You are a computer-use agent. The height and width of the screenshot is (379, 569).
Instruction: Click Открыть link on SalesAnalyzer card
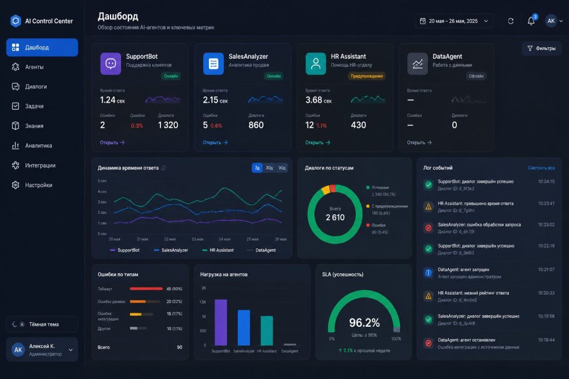pos(215,143)
